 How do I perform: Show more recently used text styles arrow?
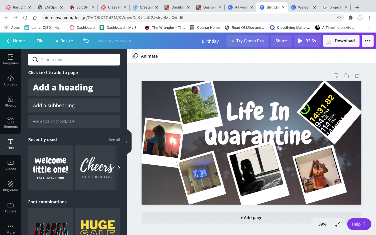coord(118,168)
